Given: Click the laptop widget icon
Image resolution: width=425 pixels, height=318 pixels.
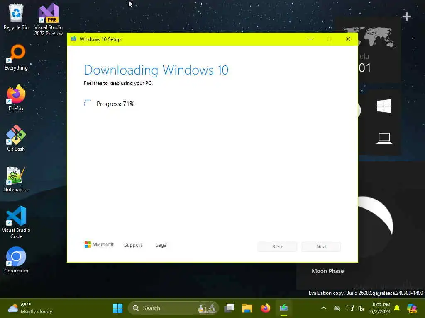Looking at the screenshot, I should coord(384,138).
